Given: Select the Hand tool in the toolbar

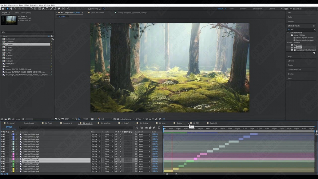Looking at the screenshot, I should 11,9.
